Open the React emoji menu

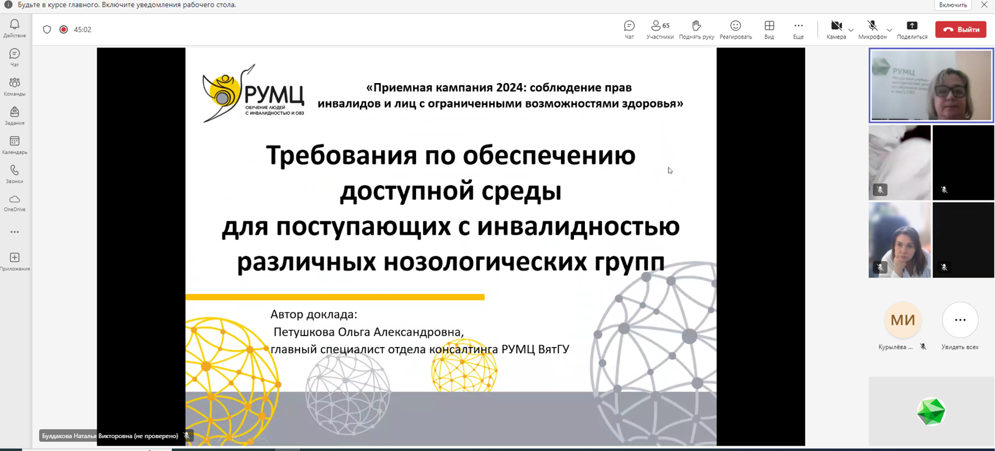tap(735, 29)
